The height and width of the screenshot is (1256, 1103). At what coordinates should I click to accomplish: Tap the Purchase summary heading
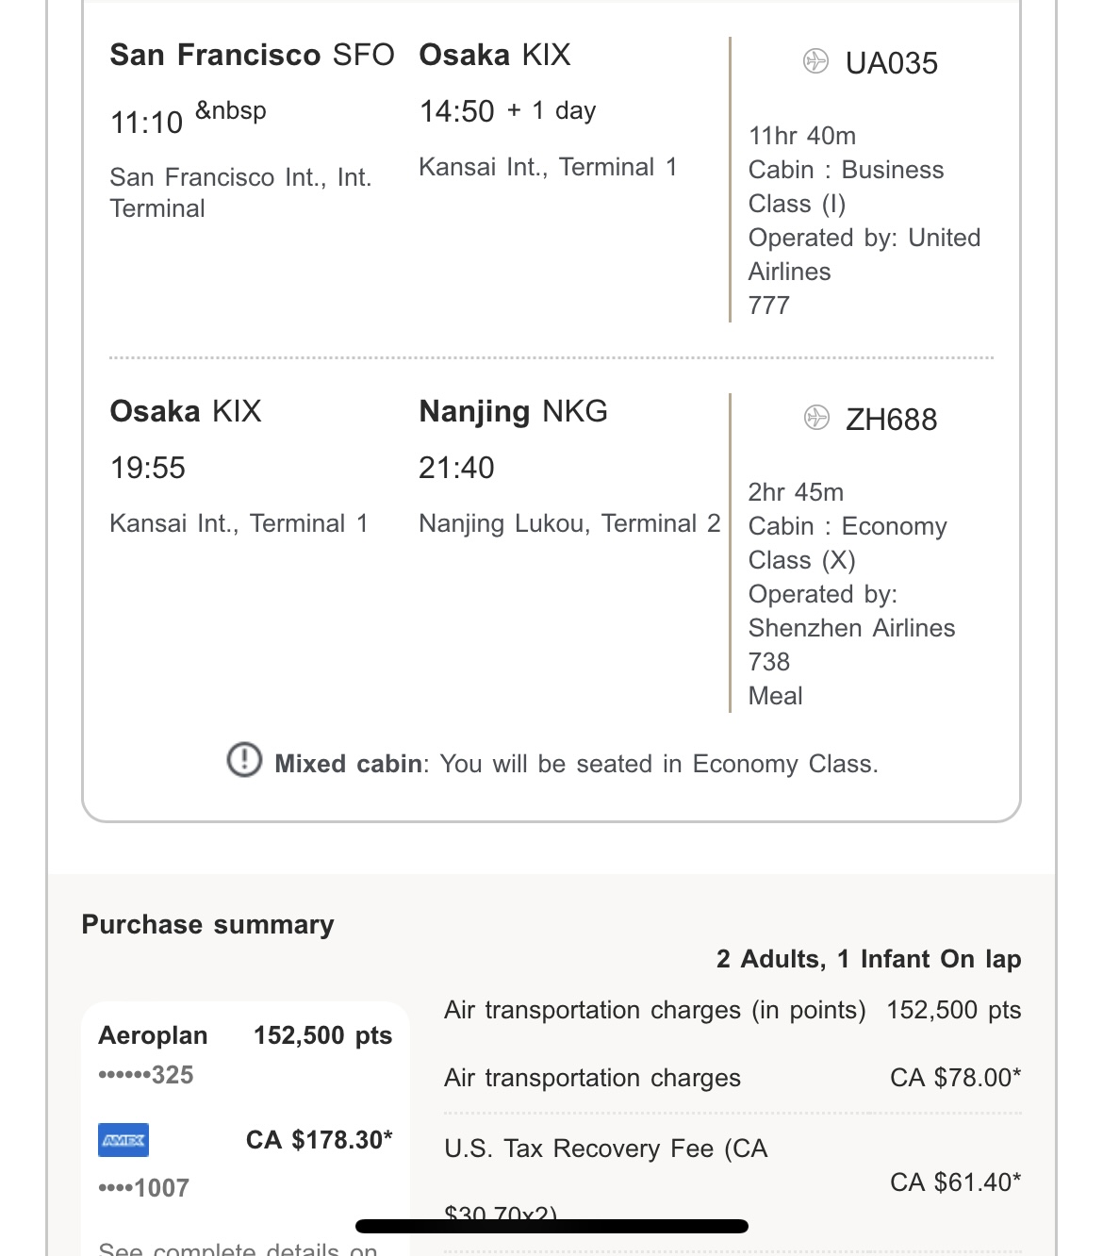[207, 924]
